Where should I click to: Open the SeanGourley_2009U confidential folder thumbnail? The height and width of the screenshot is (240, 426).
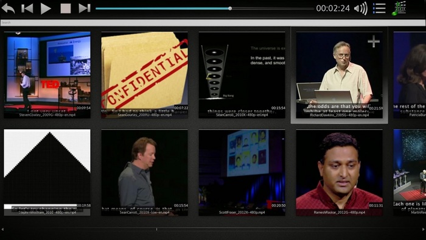coord(145,75)
